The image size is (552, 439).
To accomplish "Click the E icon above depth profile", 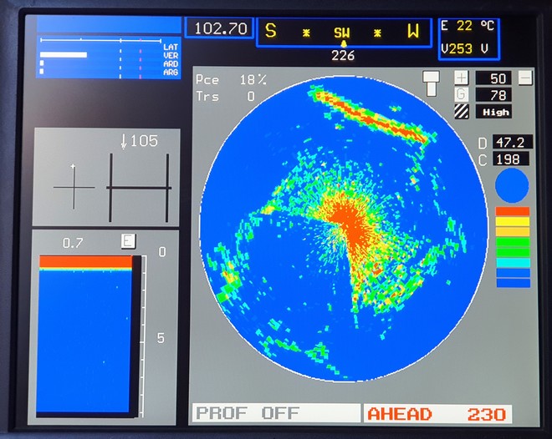I will (128, 241).
